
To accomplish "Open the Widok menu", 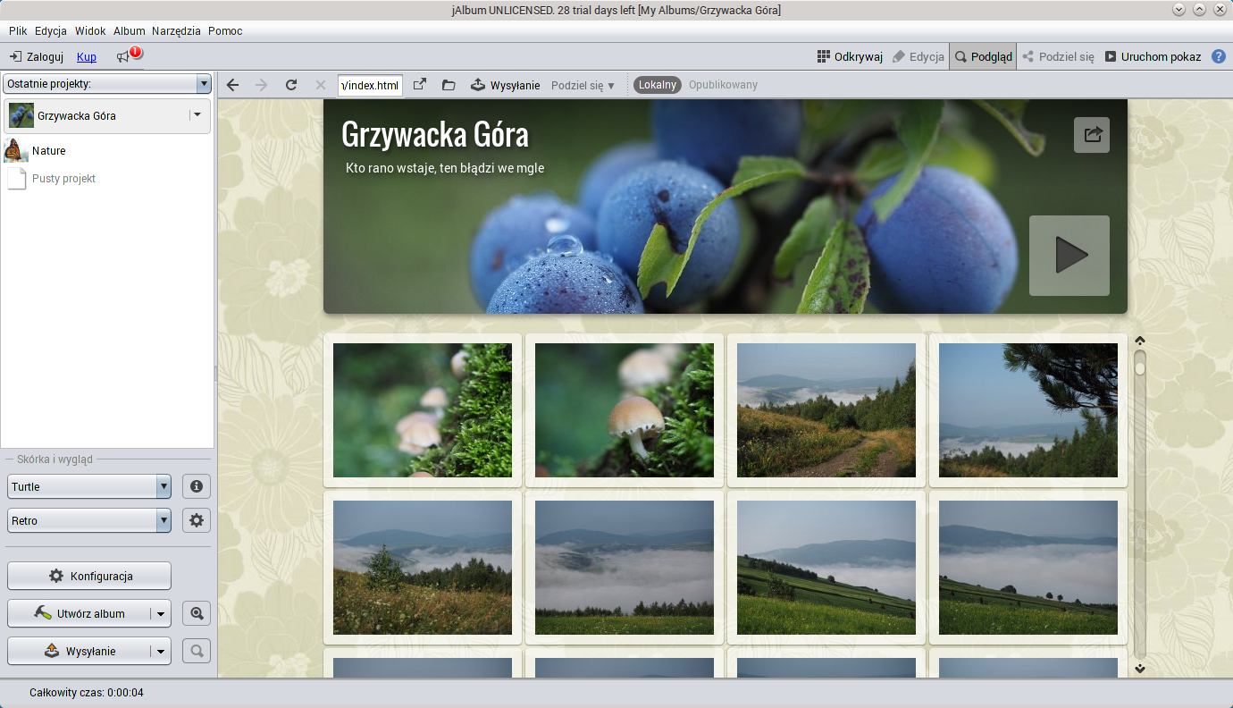I will [x=90, y=30].
